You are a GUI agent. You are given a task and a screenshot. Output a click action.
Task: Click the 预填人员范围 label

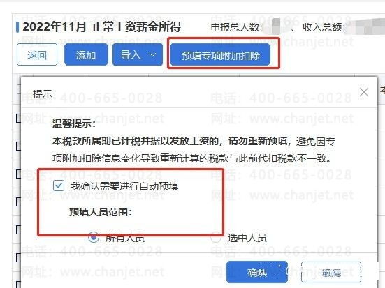[x=101, y=212]
